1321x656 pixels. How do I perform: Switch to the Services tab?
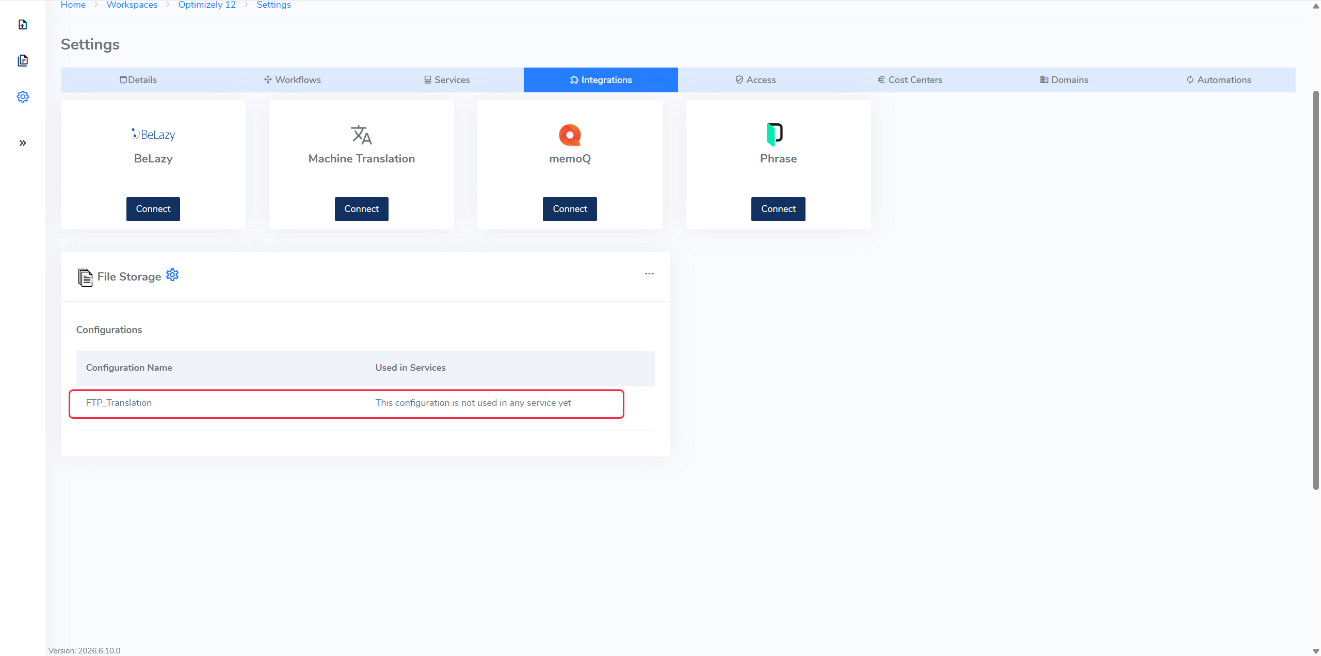point(446,80)
